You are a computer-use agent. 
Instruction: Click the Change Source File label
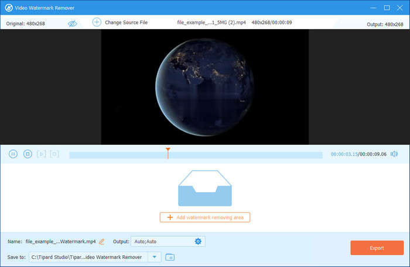127,22
